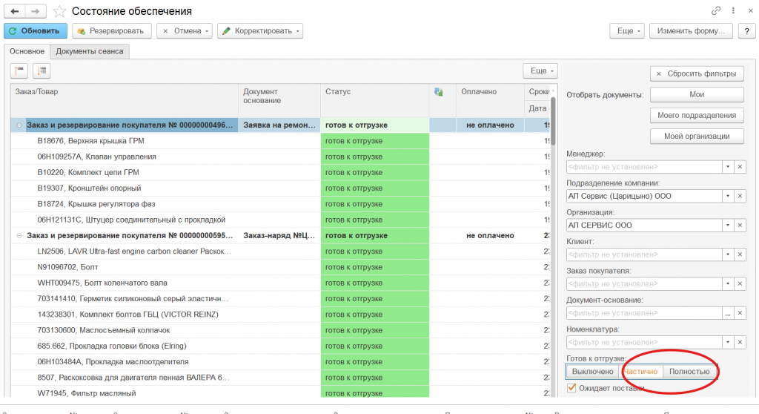
Task: Click the get link chain icon
Action: click(715, 11)
